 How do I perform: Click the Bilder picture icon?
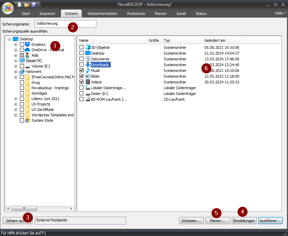(88, 76)
